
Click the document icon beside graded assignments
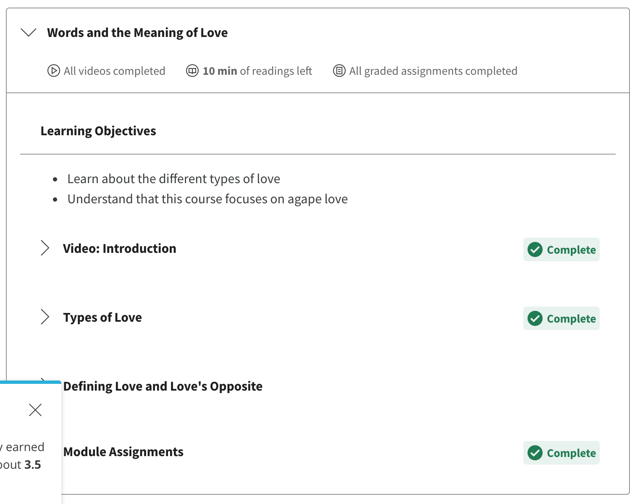[x=339, y=71]
